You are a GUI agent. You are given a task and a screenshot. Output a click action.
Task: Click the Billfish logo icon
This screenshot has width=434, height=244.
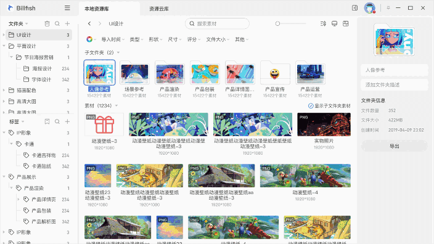click(x=10, y=8)
